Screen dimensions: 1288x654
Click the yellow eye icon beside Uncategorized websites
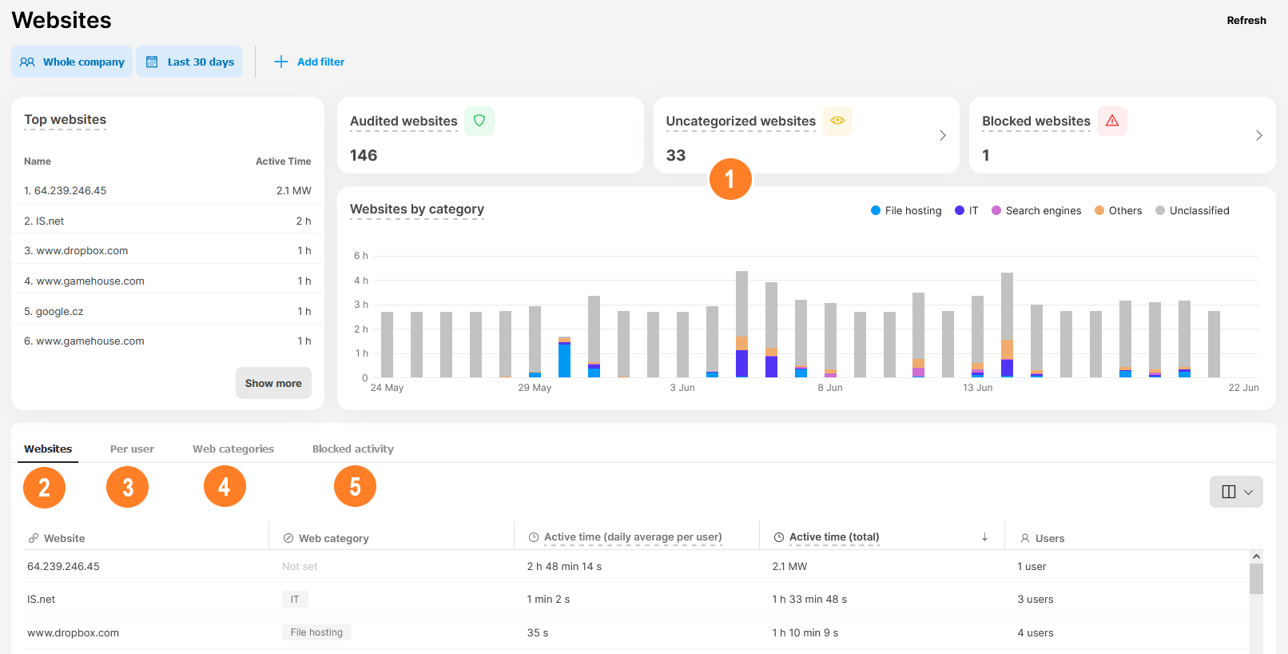pyautogui.click(x=837, y=121)
